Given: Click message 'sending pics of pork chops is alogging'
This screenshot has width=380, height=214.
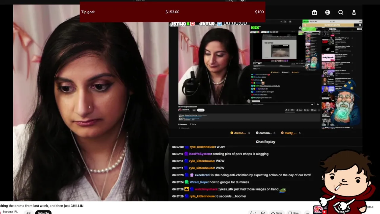Looking at the screenshot, I should 240,154.
